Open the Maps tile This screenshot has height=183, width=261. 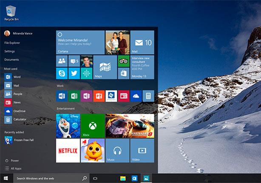pos(105,67)
